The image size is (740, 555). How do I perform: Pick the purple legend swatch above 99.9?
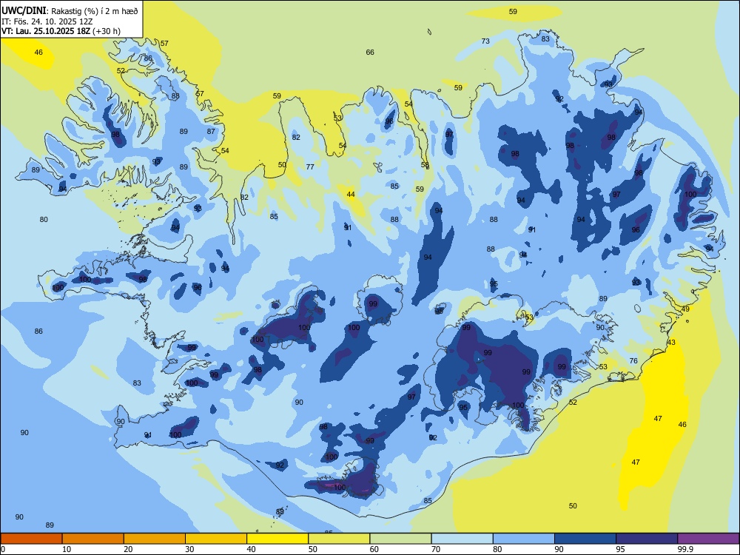(708, 539)
